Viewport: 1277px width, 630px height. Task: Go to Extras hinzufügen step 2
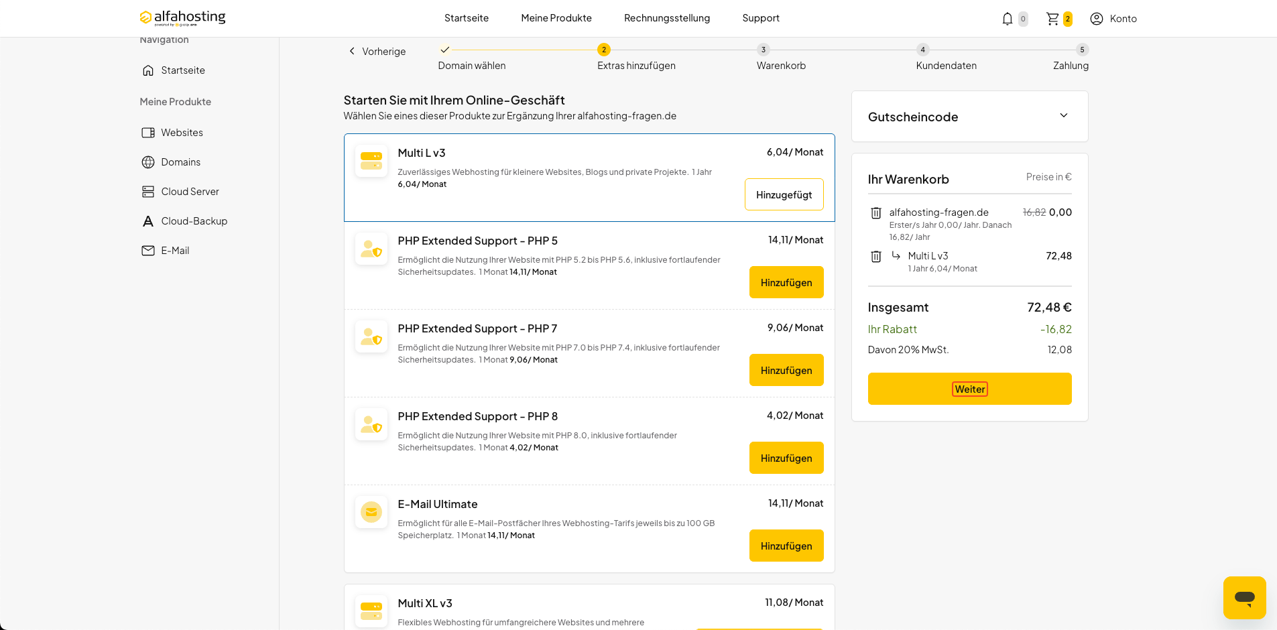(604, 50)
